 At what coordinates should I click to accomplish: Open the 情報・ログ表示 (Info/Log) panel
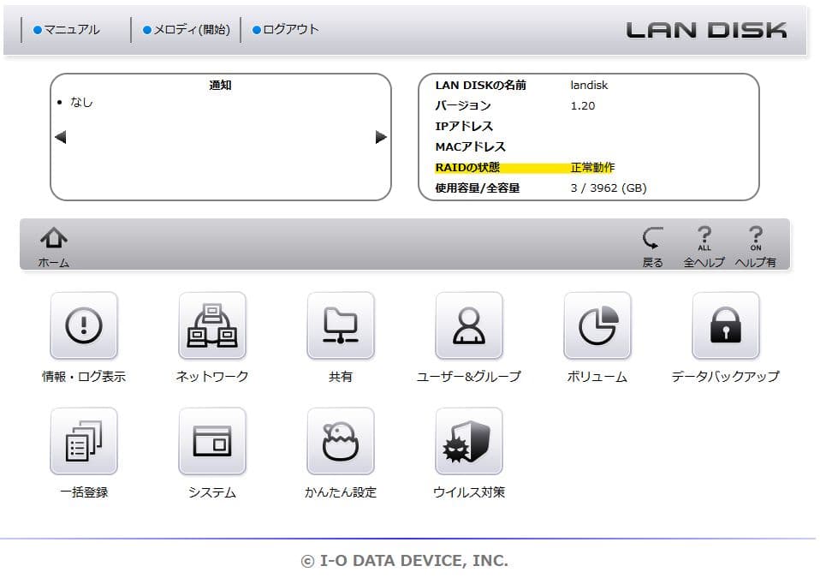point(83,326)
